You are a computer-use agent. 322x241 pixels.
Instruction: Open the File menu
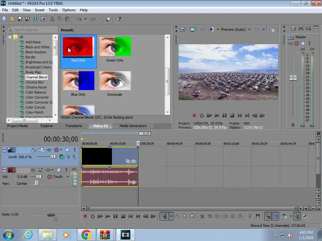pos(5,10)
